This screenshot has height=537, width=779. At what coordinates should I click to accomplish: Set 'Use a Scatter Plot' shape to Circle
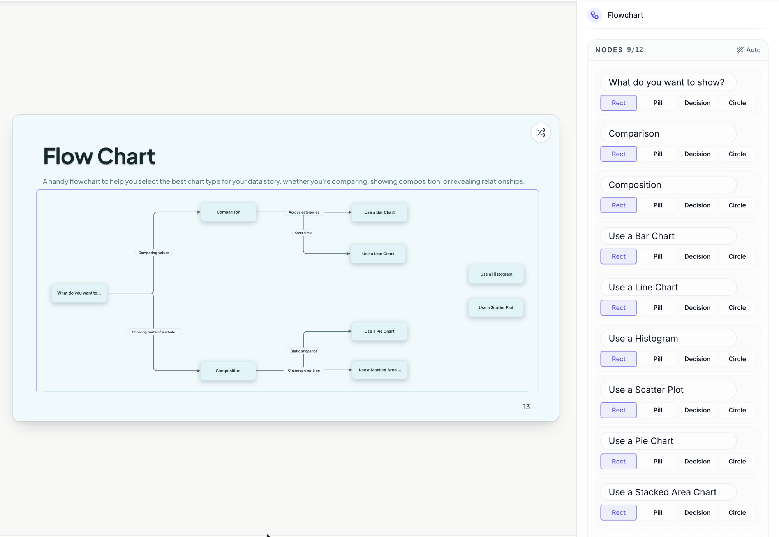(737, 410)
